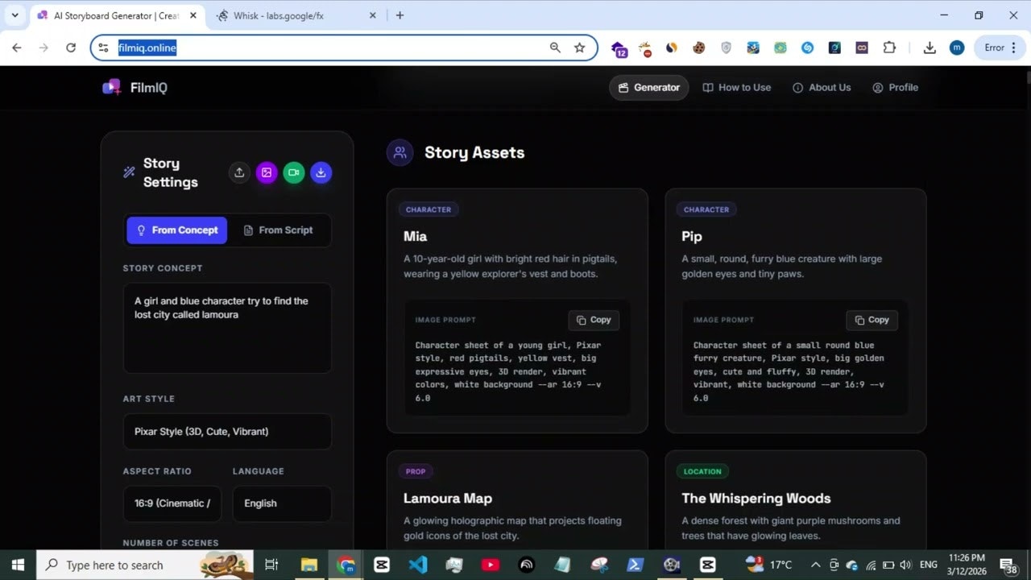Image resolution: width=1031 pixels, height=580 pixels.
Task: Click the purple image icon button
Action: tap(267, 172)
